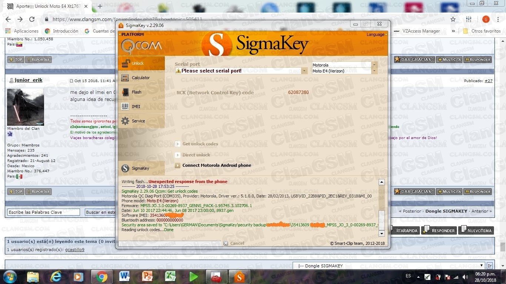Open the Service section in SigmaKey

141,121
